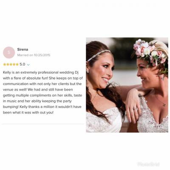The image size is (170, 170).
Task: Expand rating details chevron beside 5.0
Action: (x=28, y=65)
